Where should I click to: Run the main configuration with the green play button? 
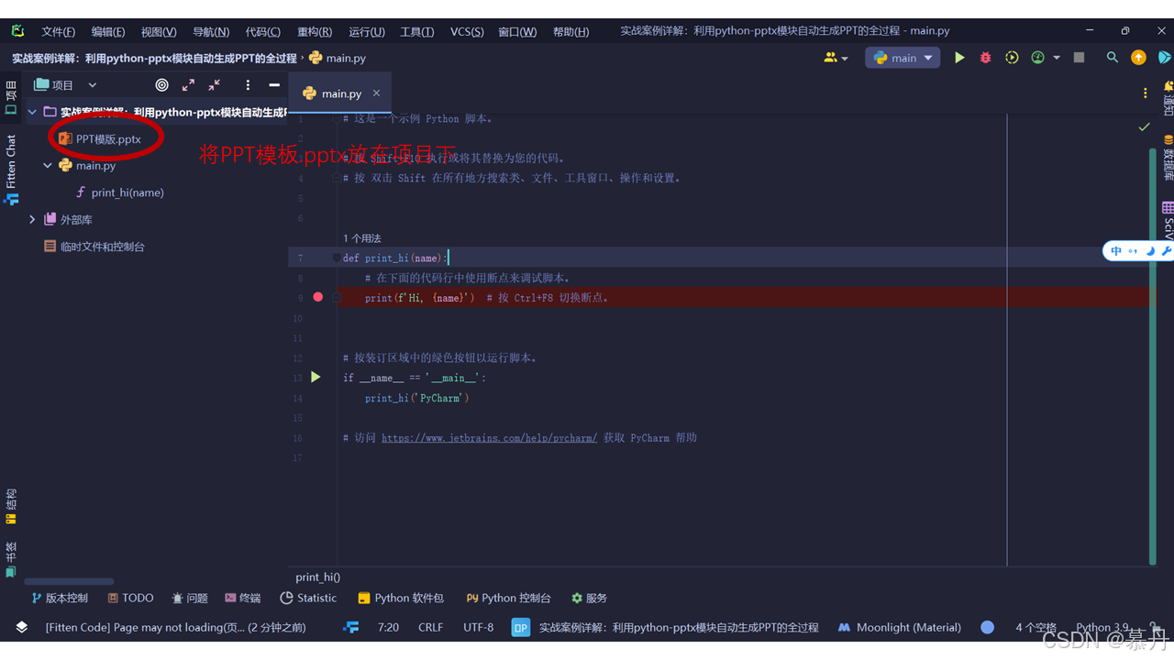tap(959, 58)
